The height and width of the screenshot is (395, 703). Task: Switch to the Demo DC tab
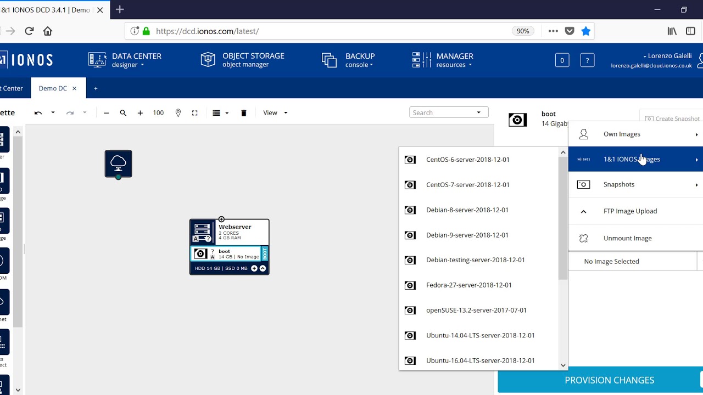(x=53, y=88)
